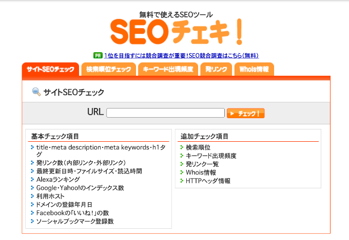The width and height of the screenshot is (349, 240).
Task: Click the 発リンク一覧 list item
Action: (x=202, y=164)
